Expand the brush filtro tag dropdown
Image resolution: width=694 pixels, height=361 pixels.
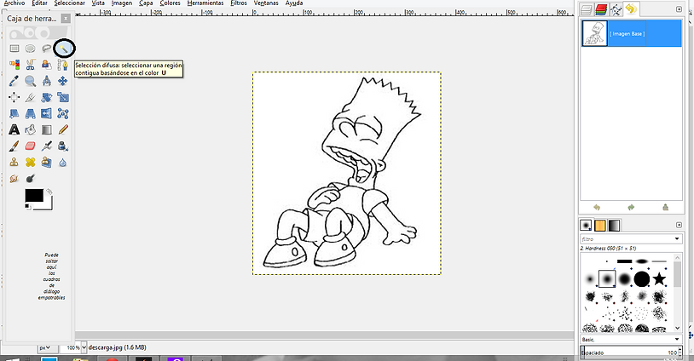677,239
